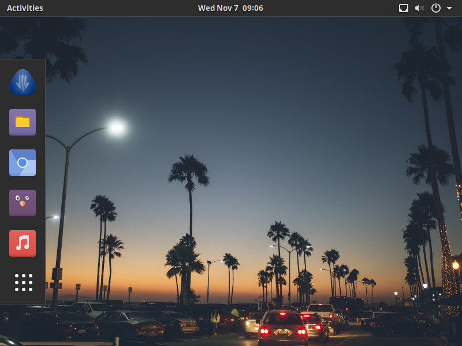Launch the Music app from the dock

coord(22,243)
